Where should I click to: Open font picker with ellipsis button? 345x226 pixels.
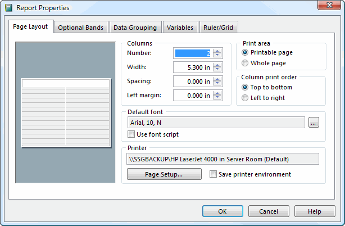314,122
